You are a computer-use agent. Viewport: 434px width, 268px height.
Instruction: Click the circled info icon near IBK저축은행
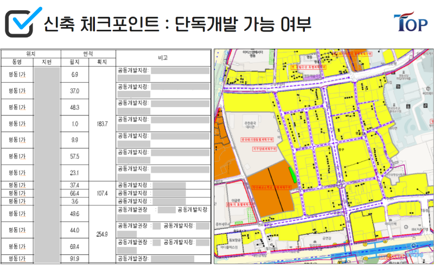(x=406, y=227)
